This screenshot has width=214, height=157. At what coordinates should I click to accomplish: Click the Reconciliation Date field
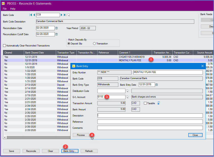click(x=45, y=28)
